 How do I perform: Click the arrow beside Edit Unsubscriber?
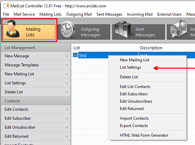point(67,127)
